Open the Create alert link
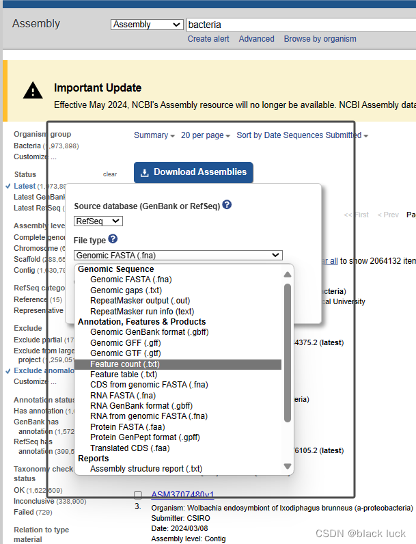 tap(208, 39)
